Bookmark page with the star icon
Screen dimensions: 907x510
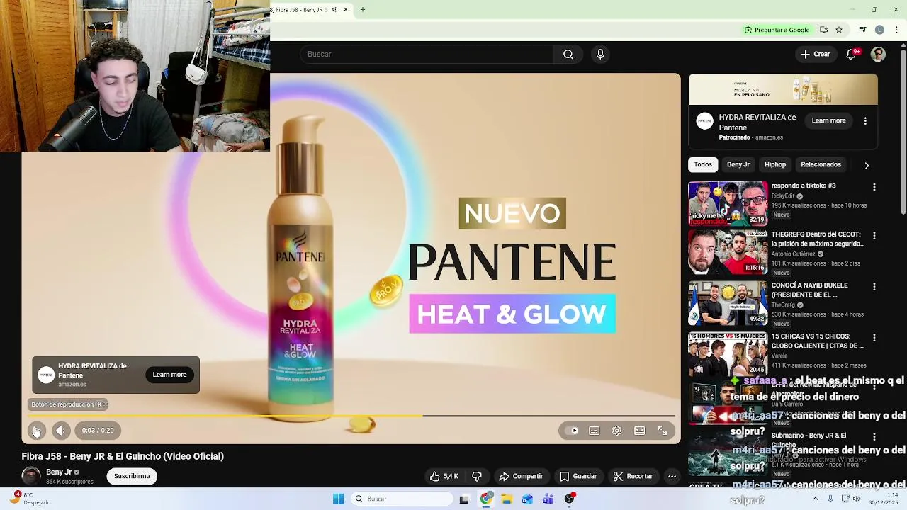839,30
